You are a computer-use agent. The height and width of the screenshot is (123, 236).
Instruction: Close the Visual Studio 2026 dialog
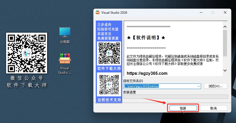tap(225, 12)
